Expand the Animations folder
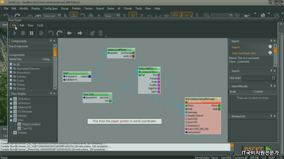The width and height of the screenshot is (284, 159). coord(11,72)
